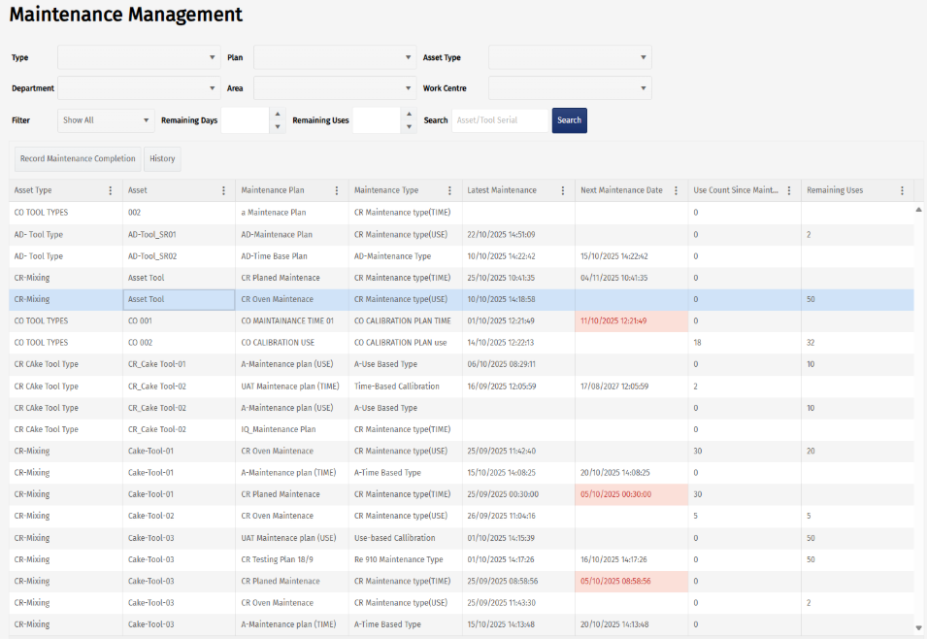Open the Show All filter dropdown
Image resolution: width=927 pixels, height=639 pixels.
click(x=106, y=120)
